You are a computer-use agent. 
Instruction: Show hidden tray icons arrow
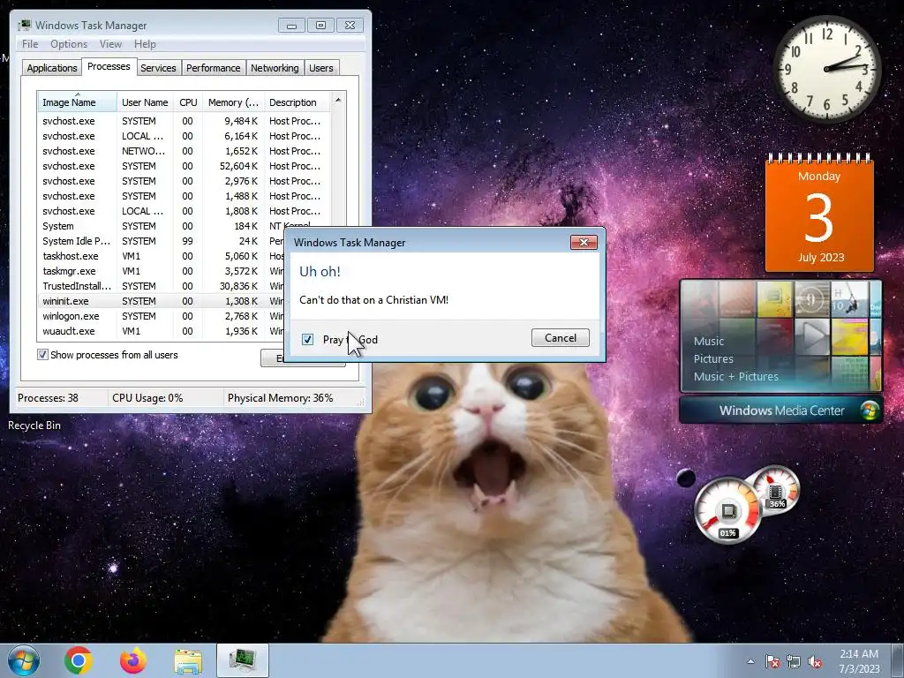pos(750,661)
